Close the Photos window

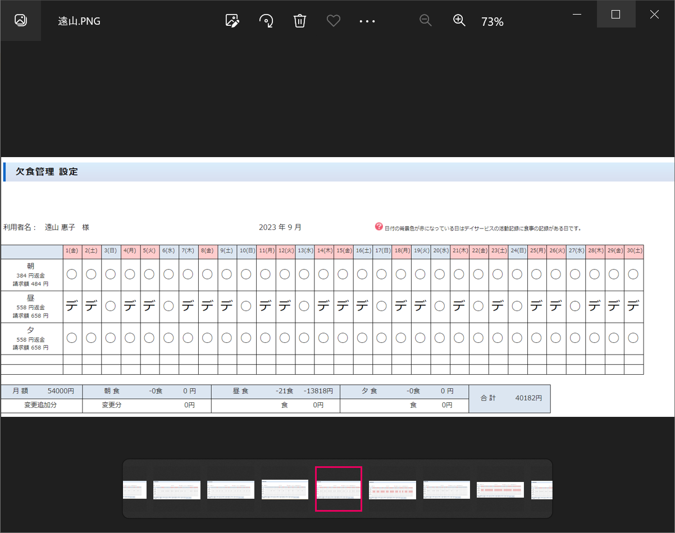pos(654,15)
